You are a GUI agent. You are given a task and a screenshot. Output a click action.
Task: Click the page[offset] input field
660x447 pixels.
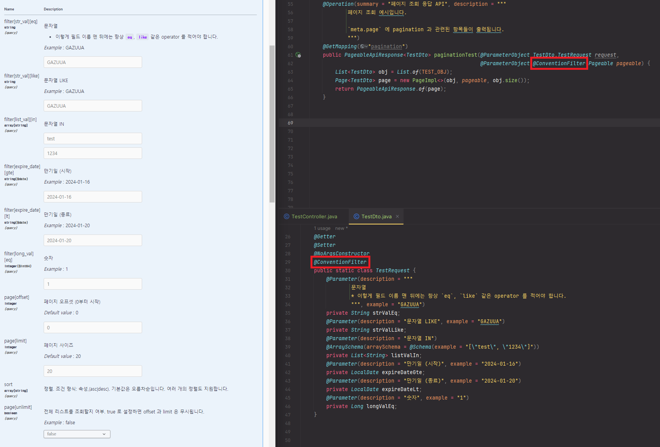pos(93,327)
